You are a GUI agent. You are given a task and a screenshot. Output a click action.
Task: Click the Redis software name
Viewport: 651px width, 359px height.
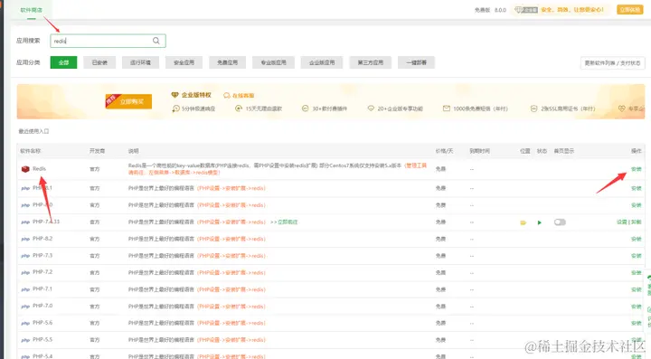39,169
